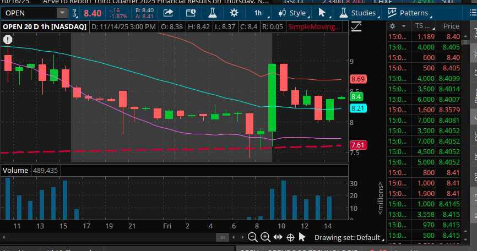Click the OPEN symbol input field
477x251 pixels.
(29, 13)
